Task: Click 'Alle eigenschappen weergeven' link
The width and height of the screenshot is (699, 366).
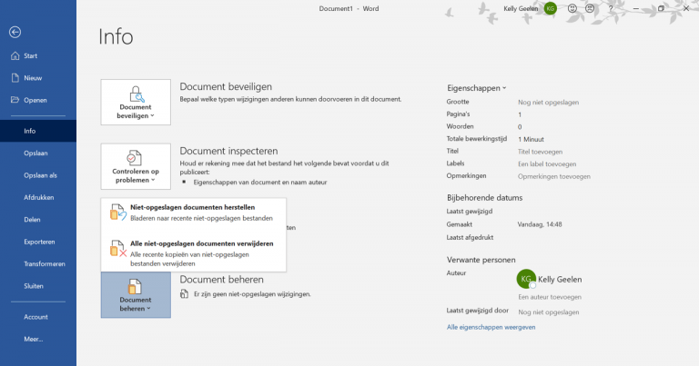Action: [491, 327]
